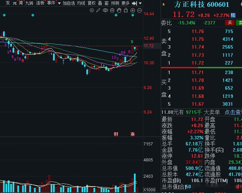
Task: Open the 点击查看 link for large sell orders
Action: [x=233, y=112]
